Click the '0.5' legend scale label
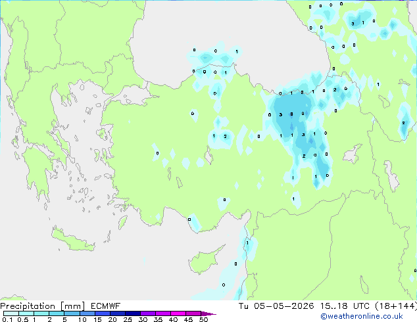 pos(22,319)
